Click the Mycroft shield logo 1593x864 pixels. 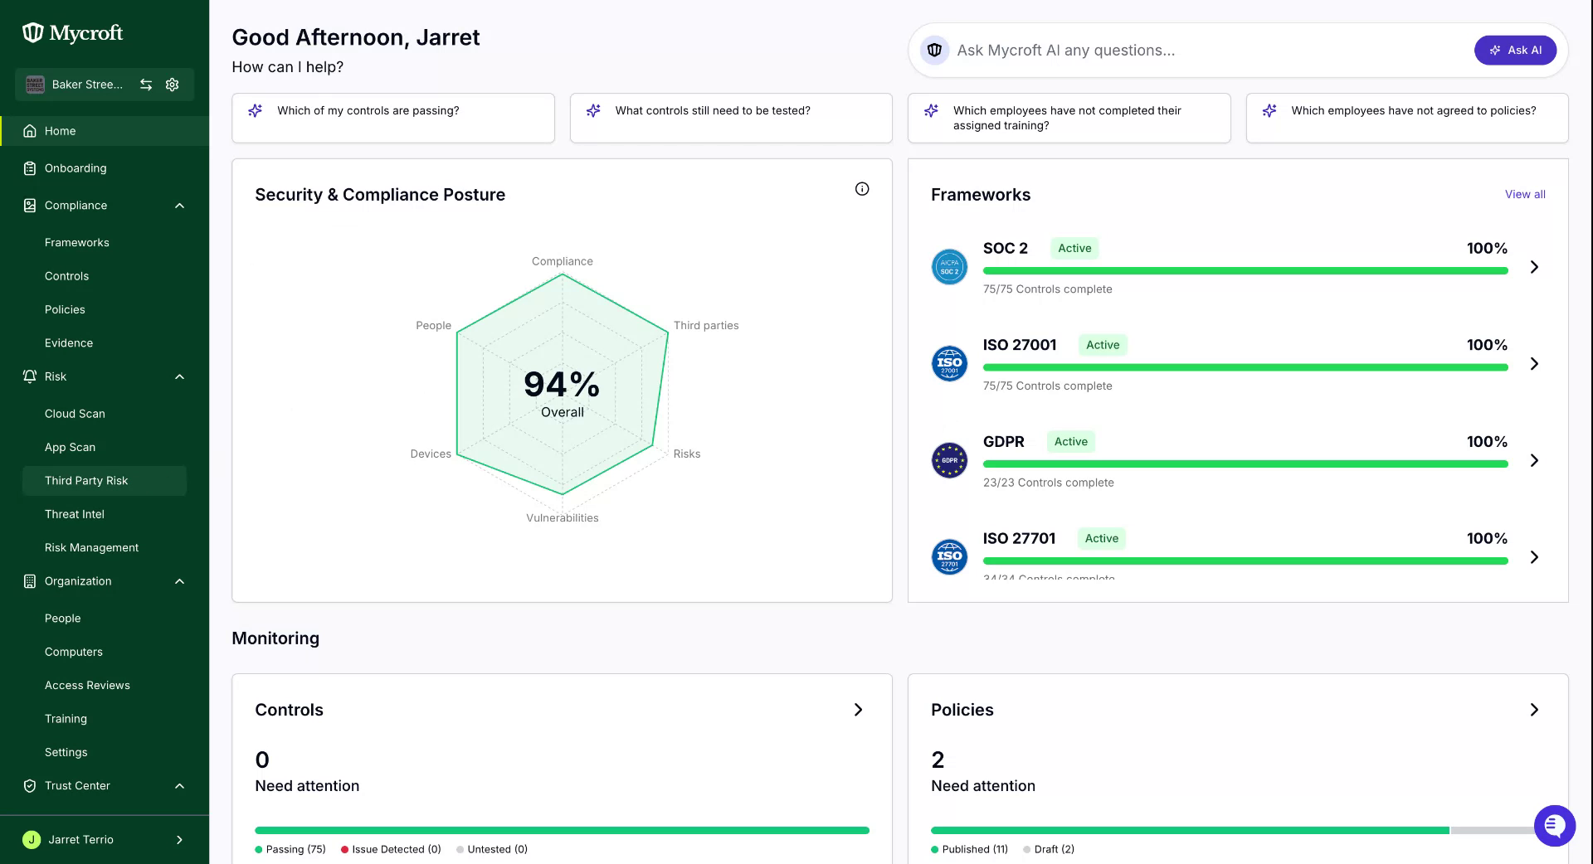click(32, 33)
